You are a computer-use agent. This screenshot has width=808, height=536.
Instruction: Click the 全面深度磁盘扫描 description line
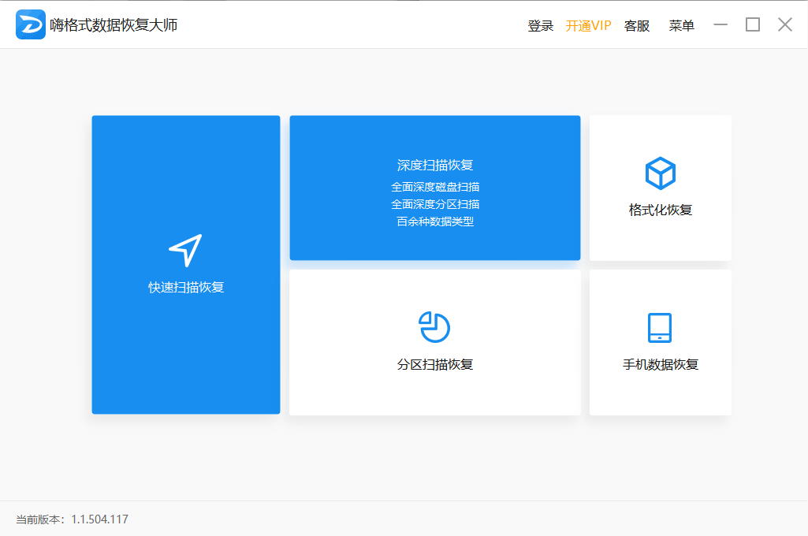tap(435, 188)
